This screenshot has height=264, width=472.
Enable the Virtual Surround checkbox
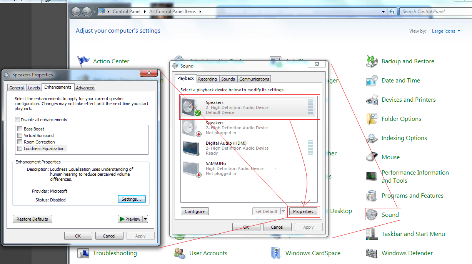[20, 135]
